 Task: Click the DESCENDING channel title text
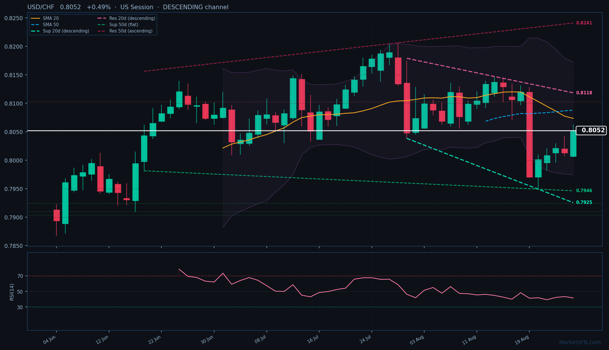[196, 7]
